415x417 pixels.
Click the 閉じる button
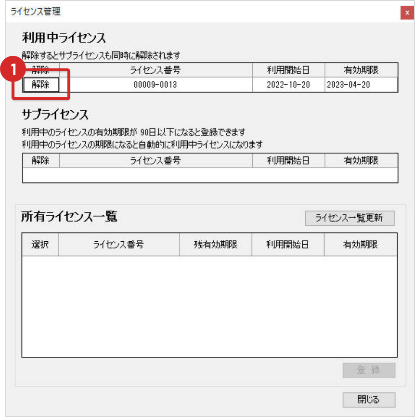point(369,400)
